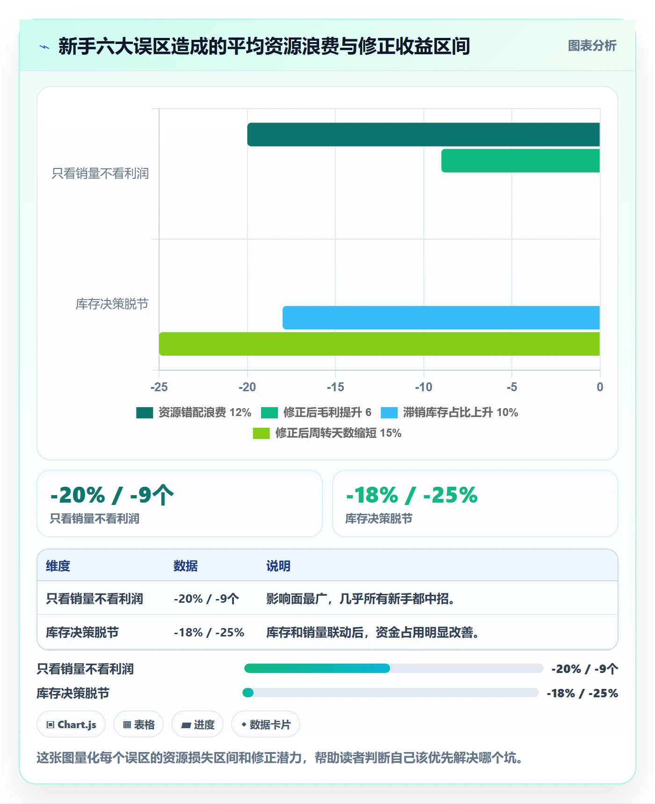
Task: Click the 只看销量不看利润 progress bar
Action: (x=393, y=668)
